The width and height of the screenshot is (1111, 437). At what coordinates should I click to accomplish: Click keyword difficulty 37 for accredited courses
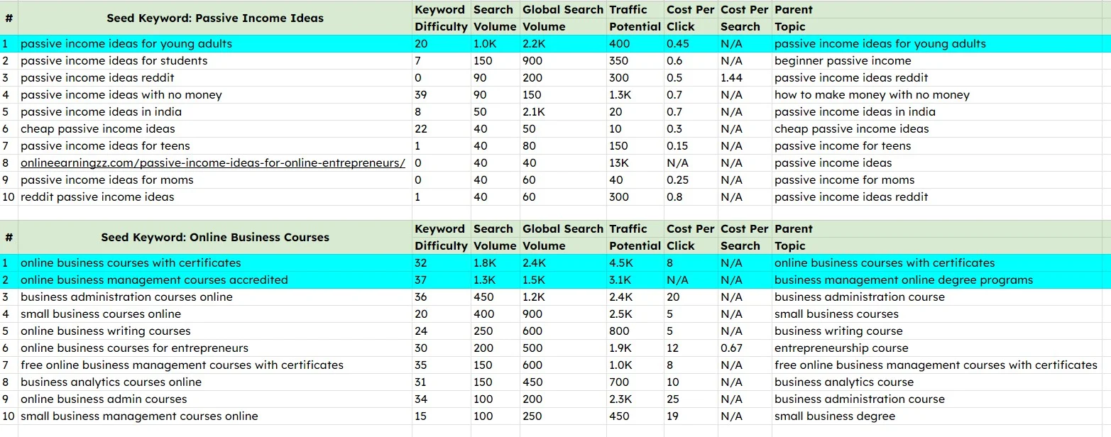421,280
